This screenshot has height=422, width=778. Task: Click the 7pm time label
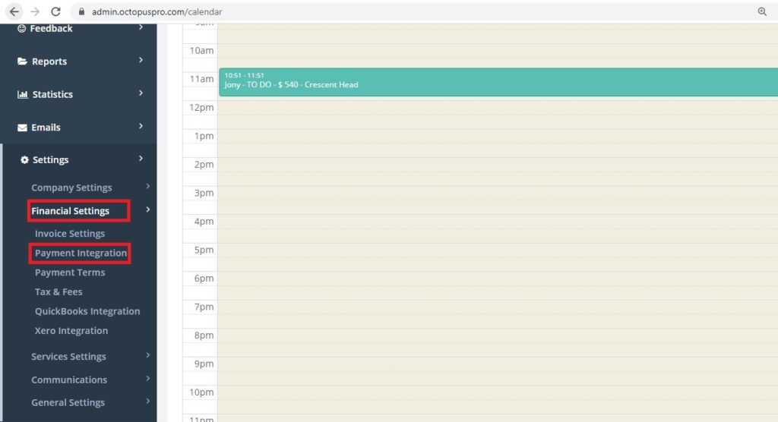204,307
